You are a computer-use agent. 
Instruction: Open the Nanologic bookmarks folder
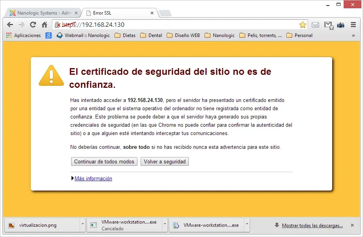click(220, 35)
